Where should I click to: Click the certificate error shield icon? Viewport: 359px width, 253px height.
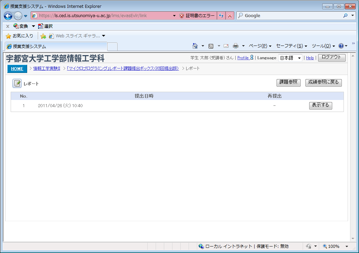182,16
